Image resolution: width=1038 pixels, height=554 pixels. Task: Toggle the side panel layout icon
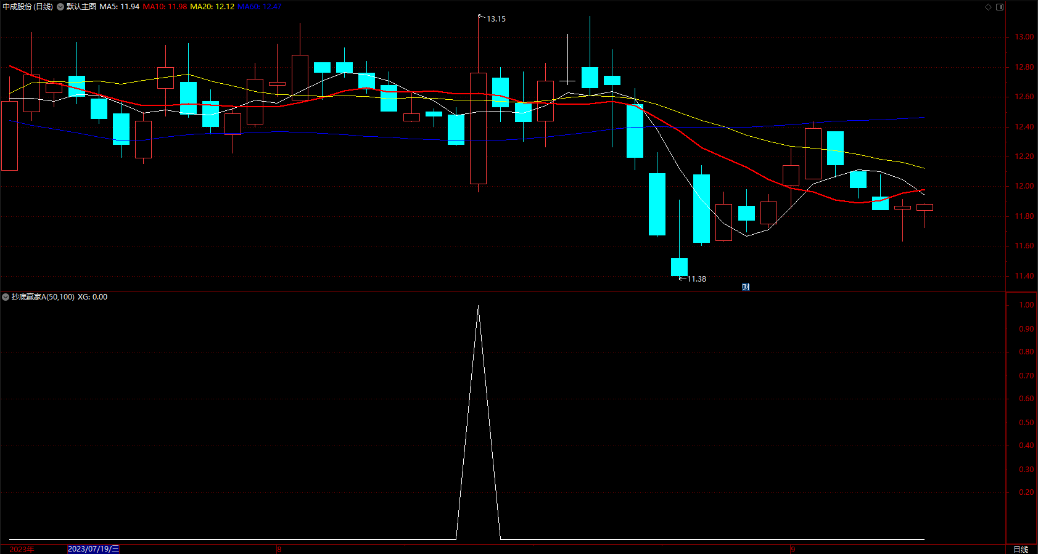coord(1000,7)
